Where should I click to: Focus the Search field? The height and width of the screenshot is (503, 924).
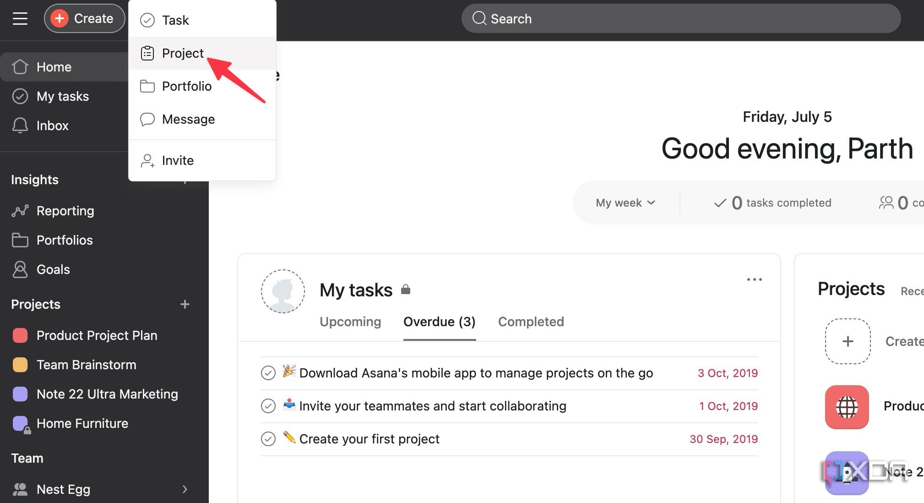[x=681, y=18]
